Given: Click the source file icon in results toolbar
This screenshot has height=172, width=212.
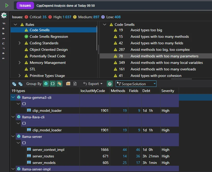Looking at the screenshot, I should pos(75,84).
